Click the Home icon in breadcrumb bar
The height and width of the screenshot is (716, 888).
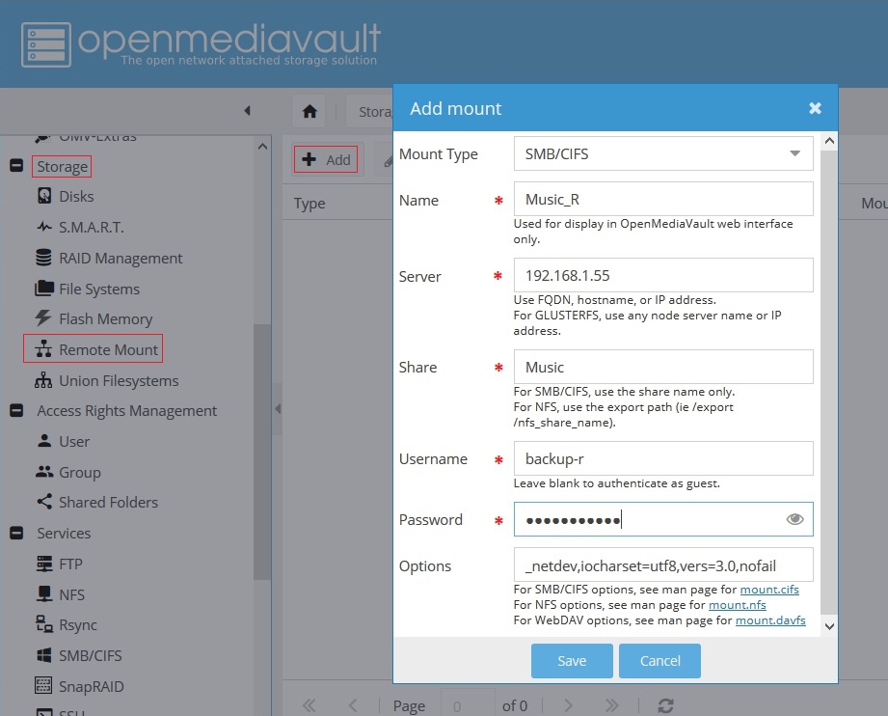[309, 111]
